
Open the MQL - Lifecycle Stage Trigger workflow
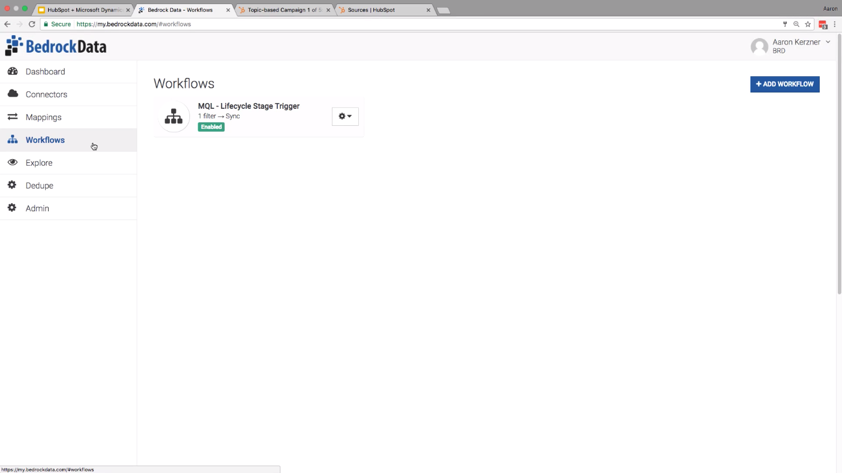click(x=249, y=106)
